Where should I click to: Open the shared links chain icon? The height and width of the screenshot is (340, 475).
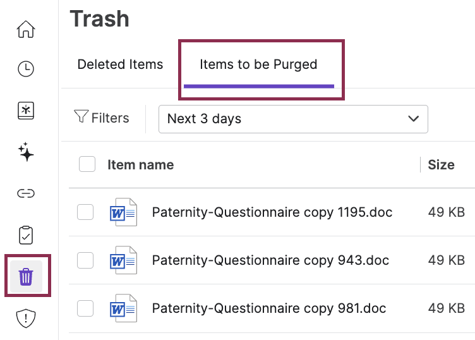26,193
